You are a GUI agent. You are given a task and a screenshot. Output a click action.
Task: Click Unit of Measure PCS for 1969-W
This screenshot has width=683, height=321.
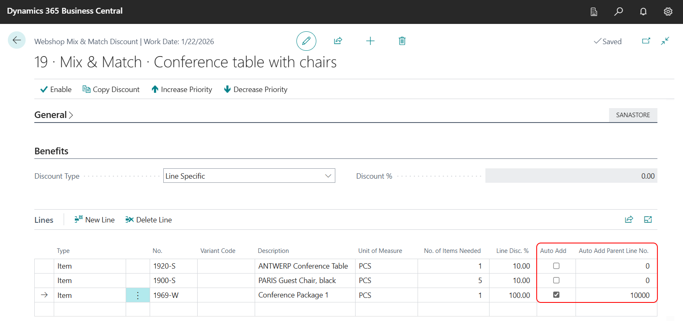(x=387, y=295)
